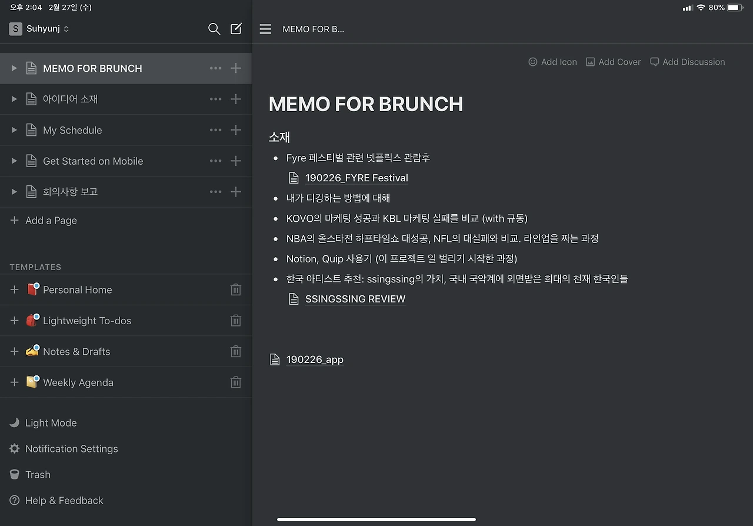Expand the MEMO FOR BRUNCH page tree
The height and width of the screenshot is (526, 753).
click(14, 68)
